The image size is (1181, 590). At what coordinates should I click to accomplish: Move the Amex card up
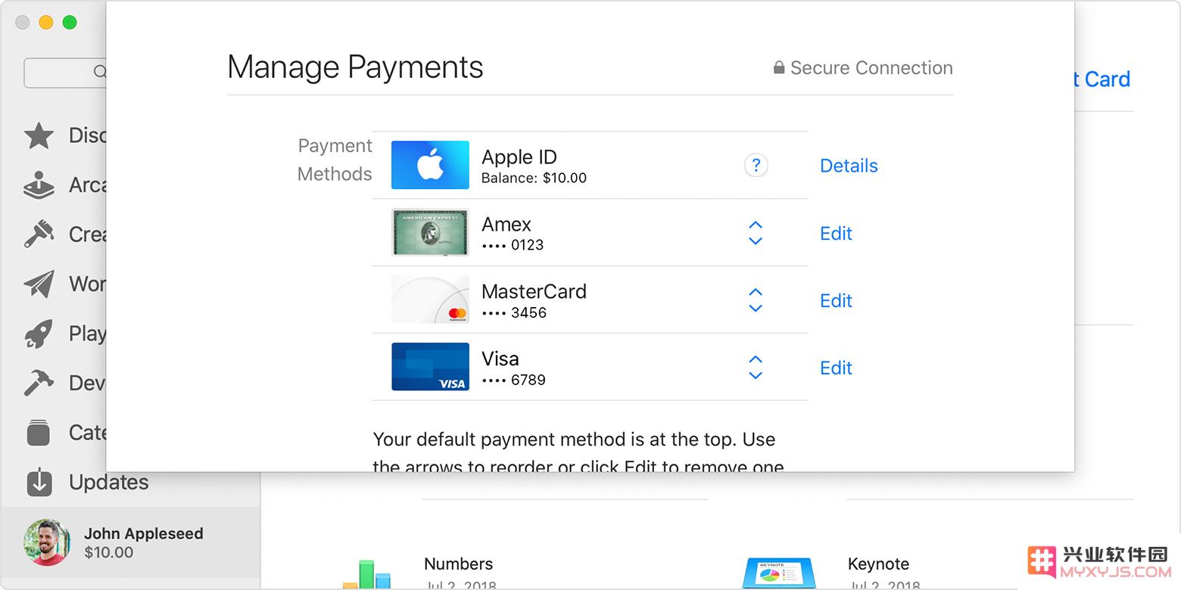(756, 225)
